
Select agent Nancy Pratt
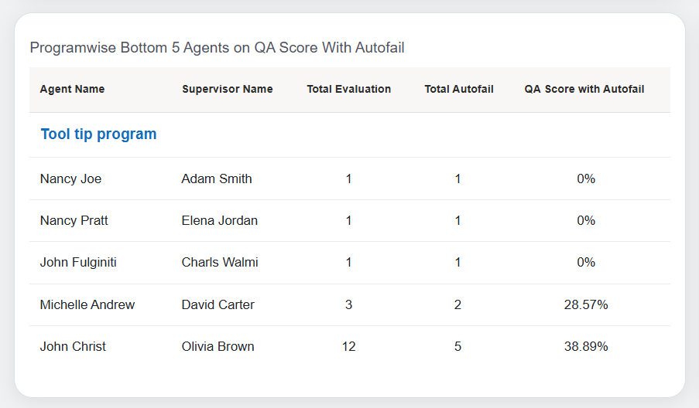point(74,220)
